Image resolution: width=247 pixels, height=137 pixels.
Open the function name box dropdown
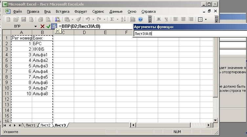pyautogui.click(x=35, y=26)
